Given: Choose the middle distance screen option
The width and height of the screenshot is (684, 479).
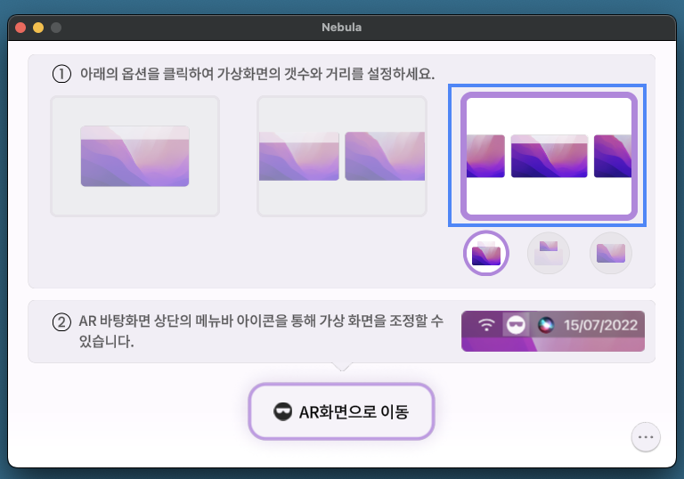Looking at the screenshot, I should coord(549,254).
